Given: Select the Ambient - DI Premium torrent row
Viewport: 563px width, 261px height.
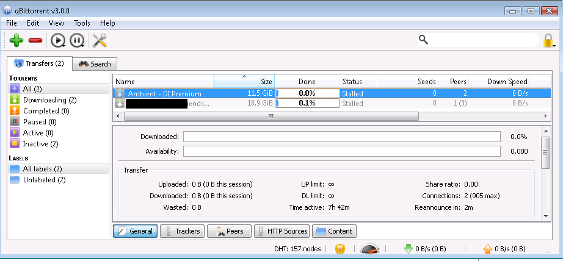Looking at the screenshot, I should (x=332, y=93).
